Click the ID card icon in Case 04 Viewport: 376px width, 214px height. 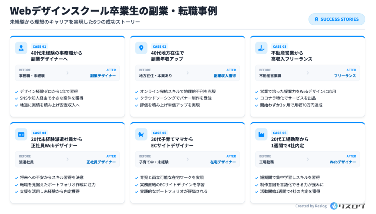coord(21,134)
